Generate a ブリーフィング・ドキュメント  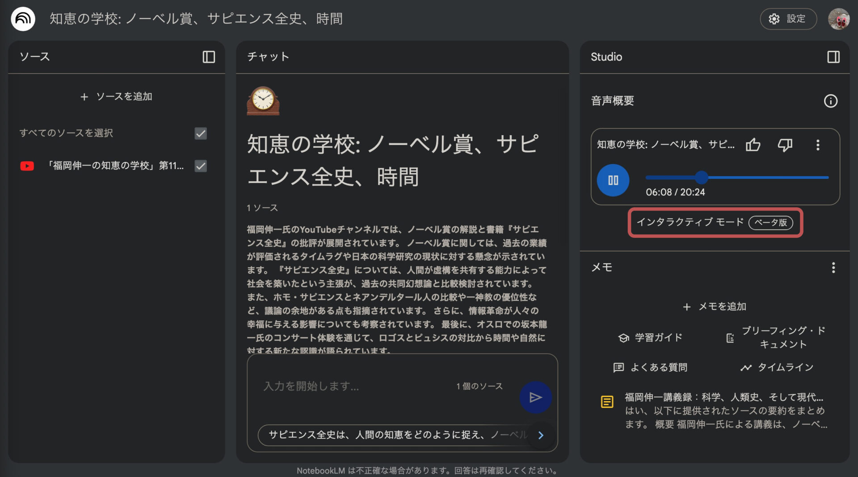click(777, 337)
